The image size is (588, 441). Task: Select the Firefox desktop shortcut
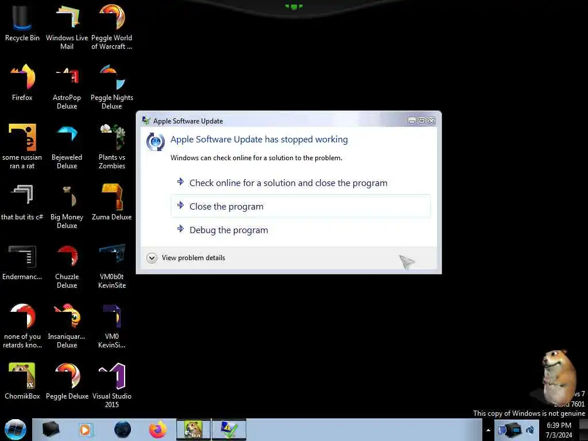22,83
